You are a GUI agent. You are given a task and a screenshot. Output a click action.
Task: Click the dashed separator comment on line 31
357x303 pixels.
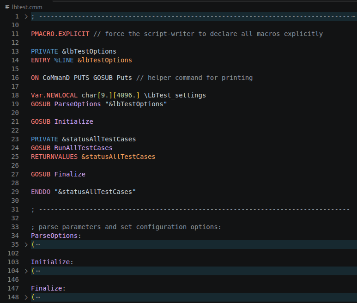(190, 209)
